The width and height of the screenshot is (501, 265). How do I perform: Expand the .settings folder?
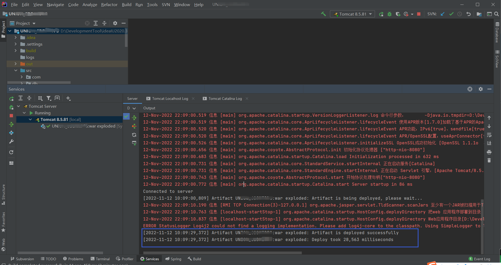click(16, 44)
